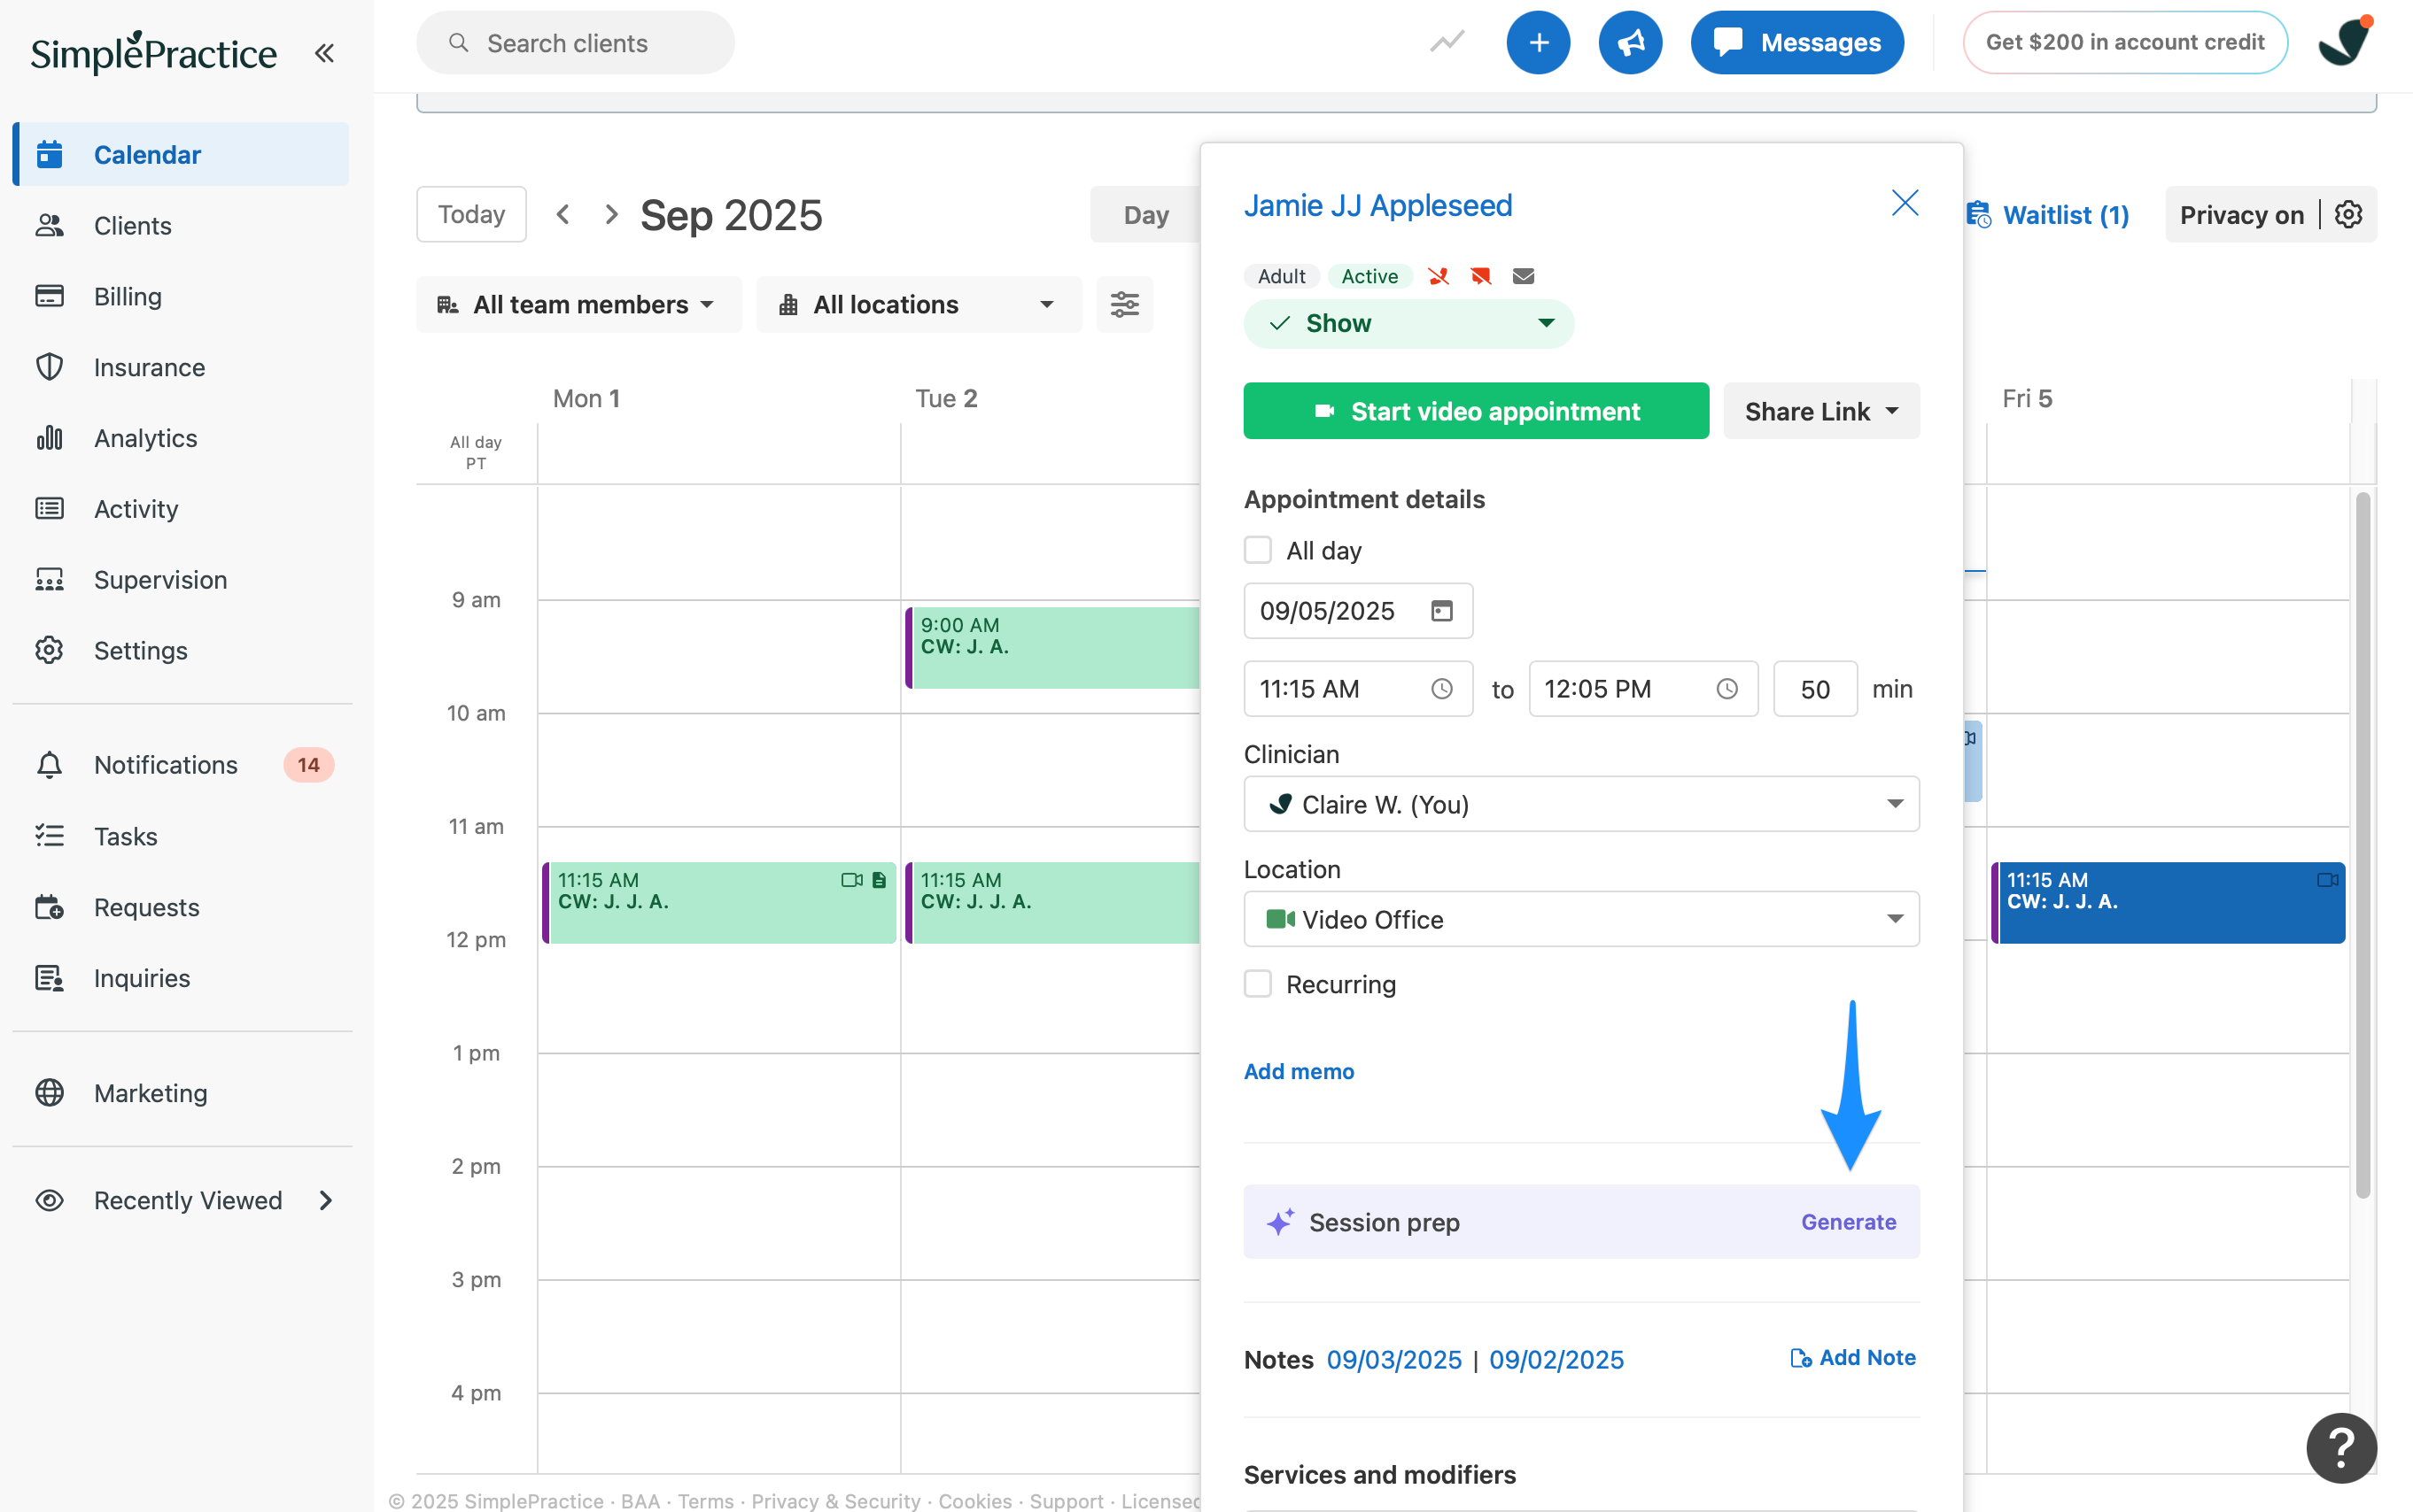Switch to Day view tab
Viewport: 2413px width, 1512px height.
[1145, 214]
